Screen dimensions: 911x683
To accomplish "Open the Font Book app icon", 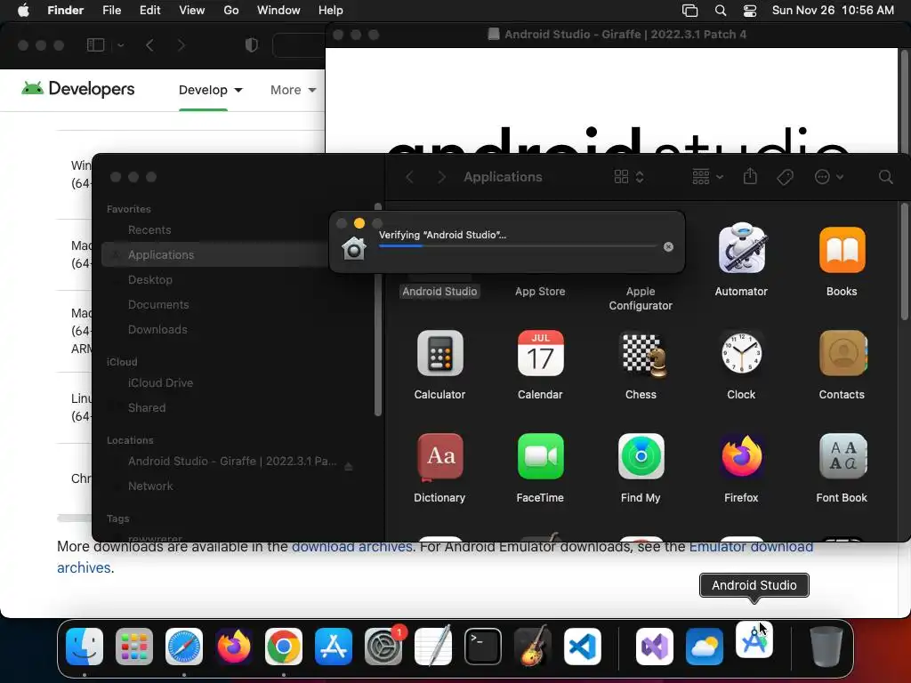I will pyautogui.click(x=842, y=456).
